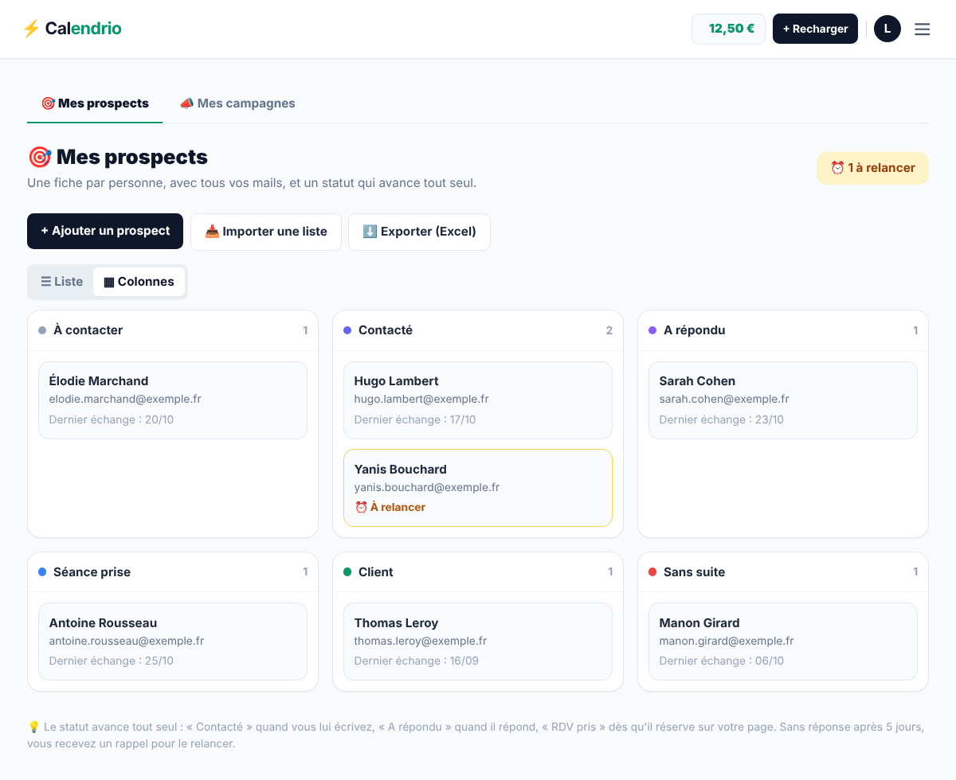Switch to the Mes prospects tab
This screenshot has width=956, height=780.
coord(95,103)
